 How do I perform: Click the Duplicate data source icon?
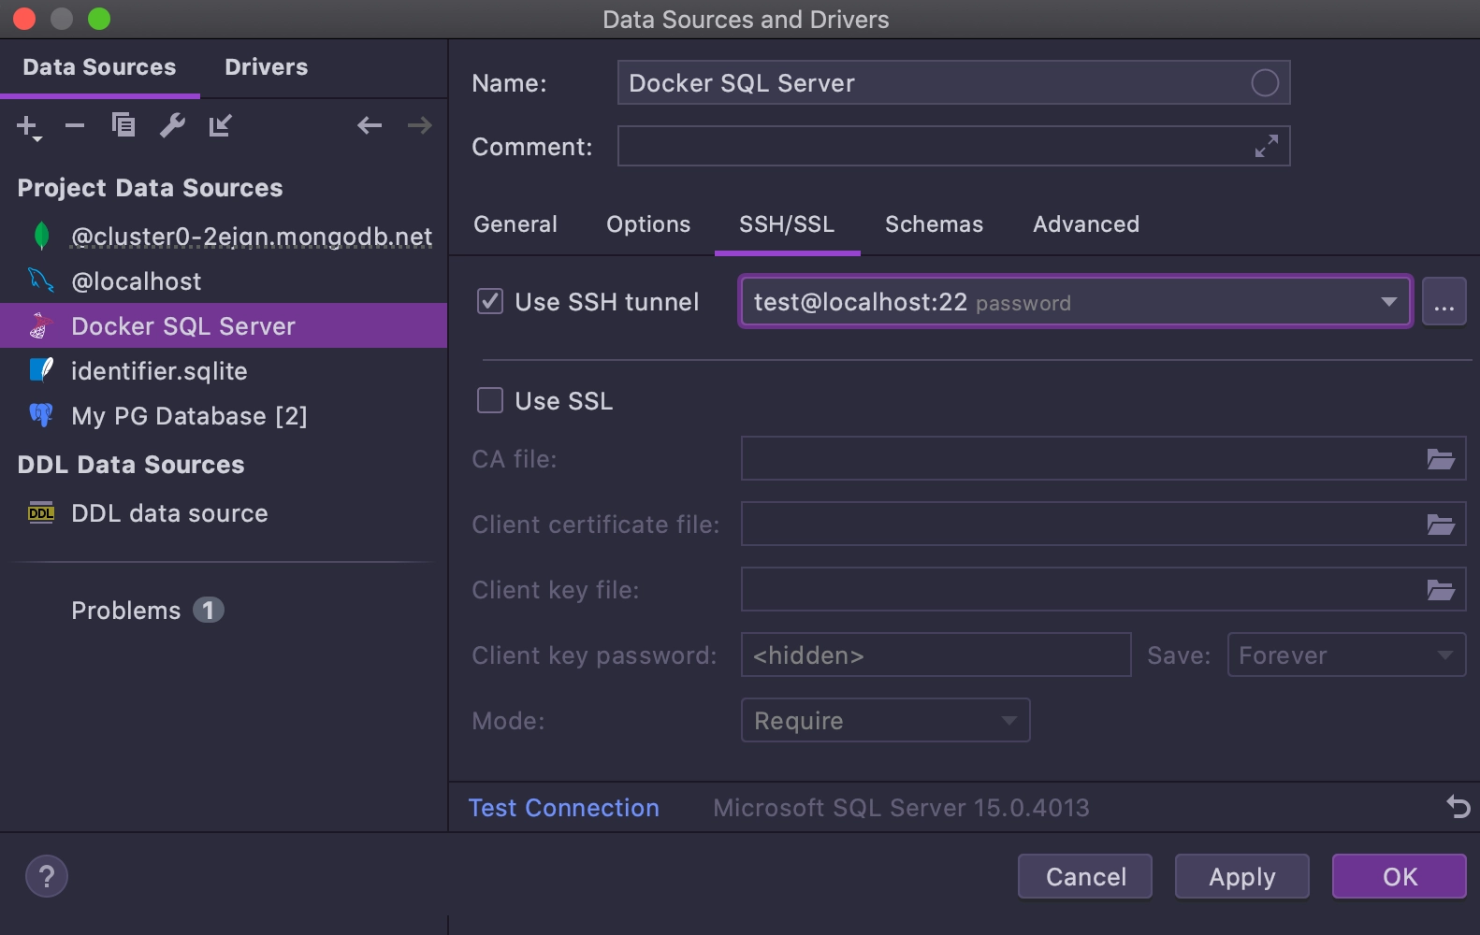123,124
